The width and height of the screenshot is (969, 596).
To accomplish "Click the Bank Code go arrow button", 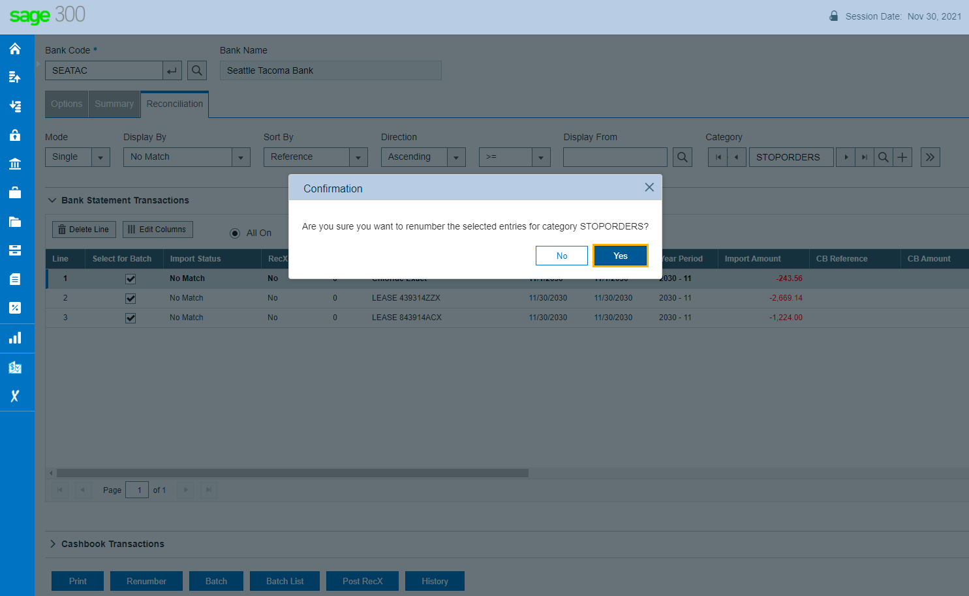I will pos(172,70).
